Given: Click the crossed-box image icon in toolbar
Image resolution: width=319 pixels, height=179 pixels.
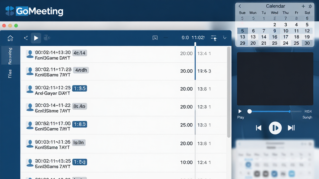Looking at the screenshot, I should point(155,38).
